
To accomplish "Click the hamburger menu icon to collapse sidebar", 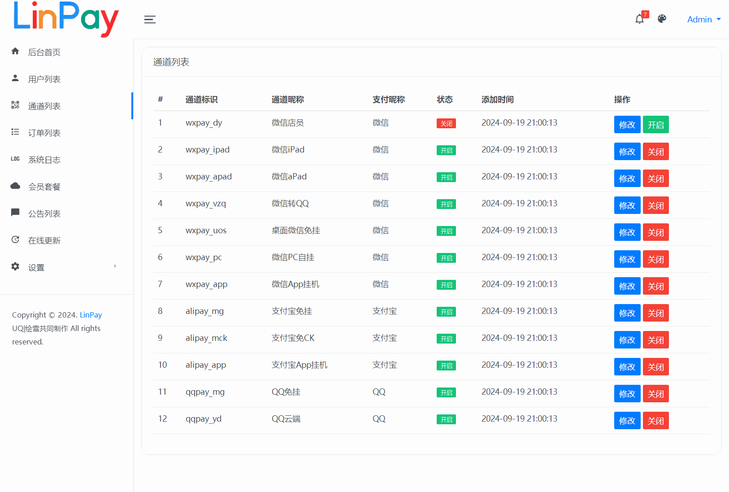I will pos(150,19).
